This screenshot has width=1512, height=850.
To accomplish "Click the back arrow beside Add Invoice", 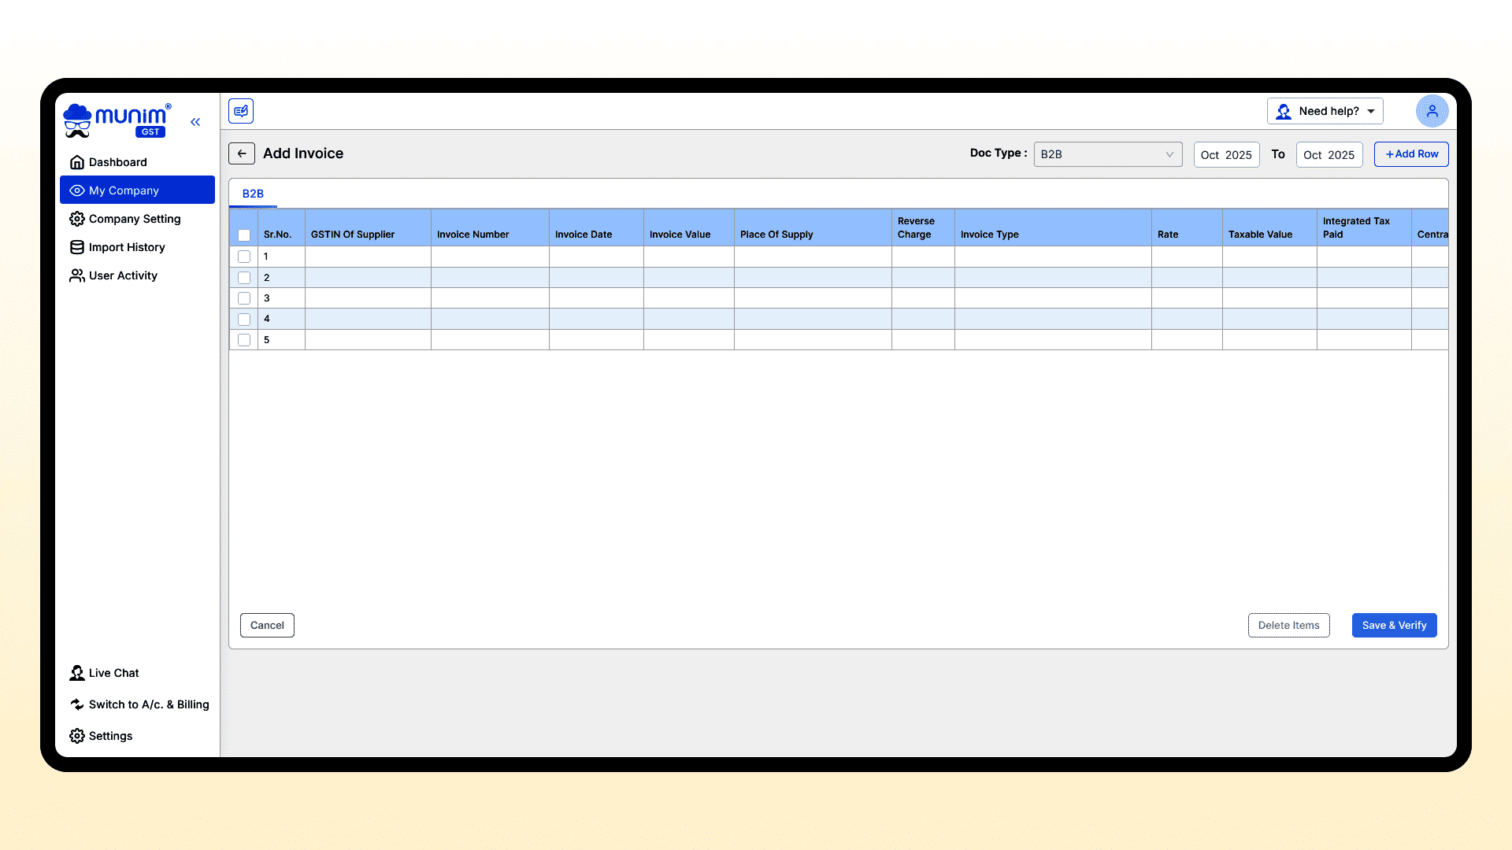I will [x=242, y=153].
